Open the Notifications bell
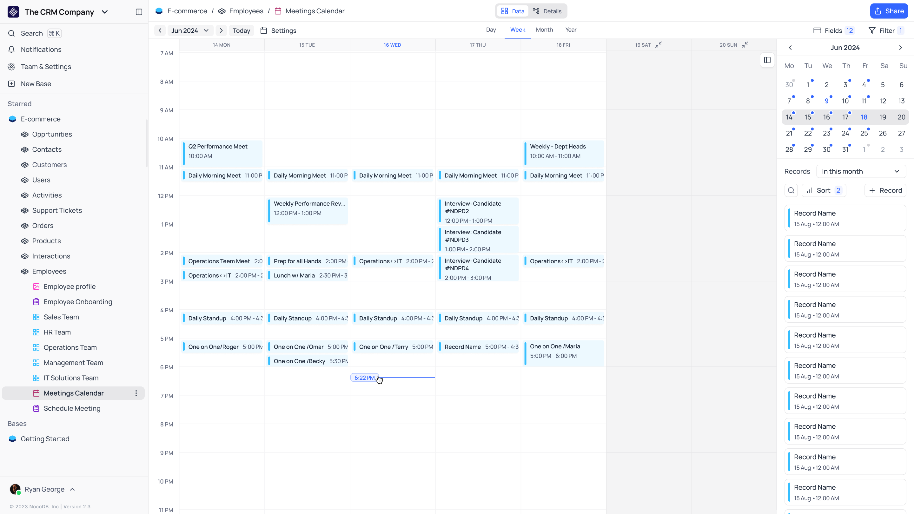 click(40, 49)
